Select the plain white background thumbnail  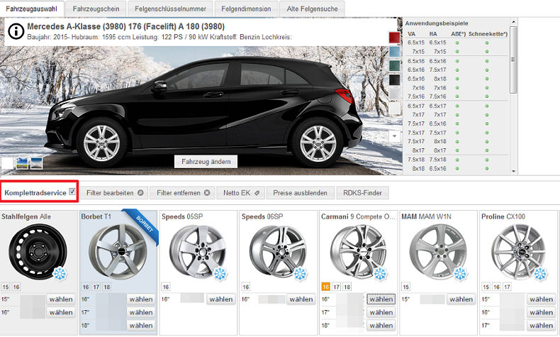point(7,163)
